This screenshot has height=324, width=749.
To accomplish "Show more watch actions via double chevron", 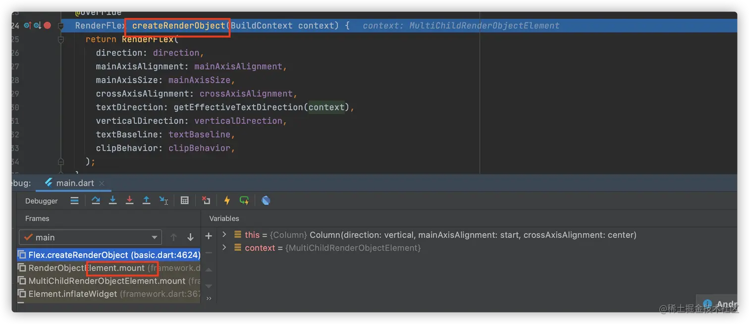I will click(209, 298).
